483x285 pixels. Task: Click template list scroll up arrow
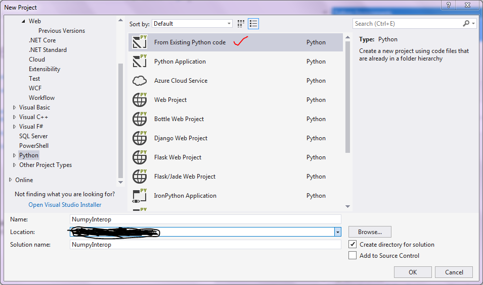tap(348, 37)
